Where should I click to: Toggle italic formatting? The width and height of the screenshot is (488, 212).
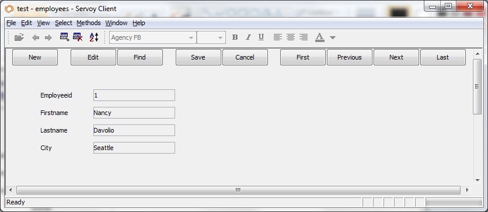point(248,37)
